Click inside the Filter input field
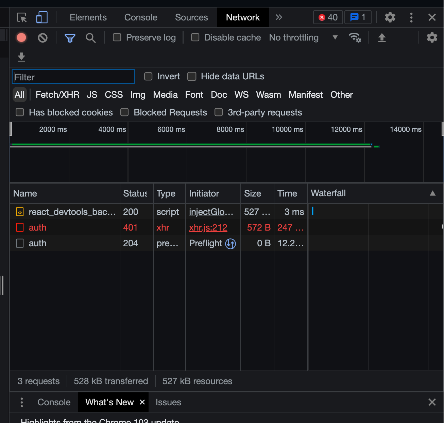 click(73, 77)
